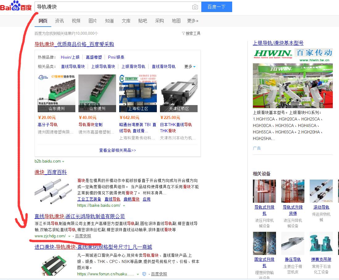
Task: Open the 滚动导轨 related device
Action: (x=321, y=207)
